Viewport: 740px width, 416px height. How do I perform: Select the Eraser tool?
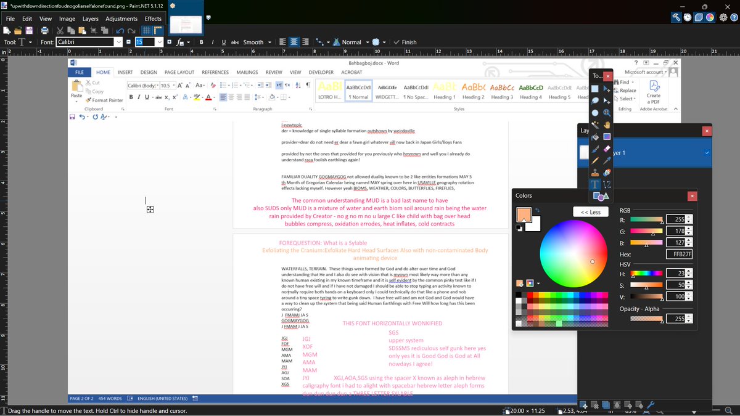[x=607, y=149]
